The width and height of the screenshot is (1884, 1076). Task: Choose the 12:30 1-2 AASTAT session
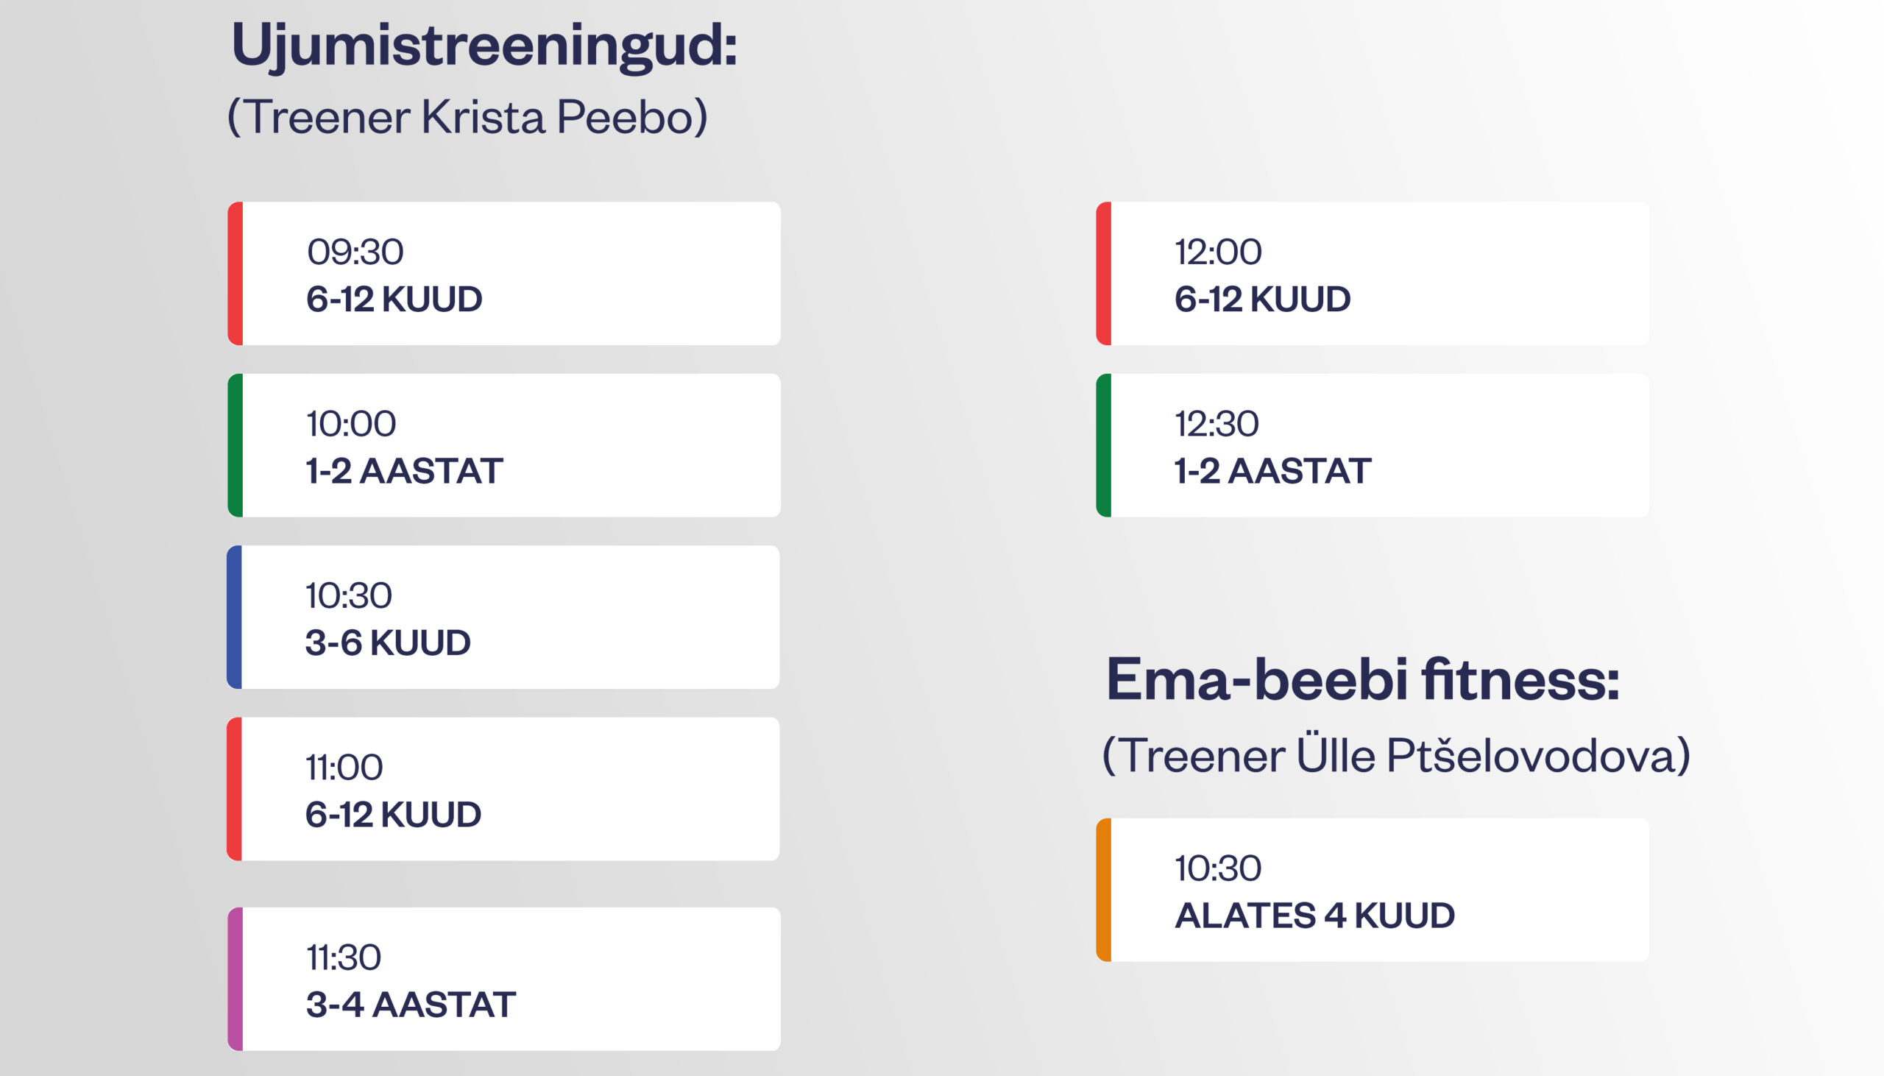coord(1373,445)
